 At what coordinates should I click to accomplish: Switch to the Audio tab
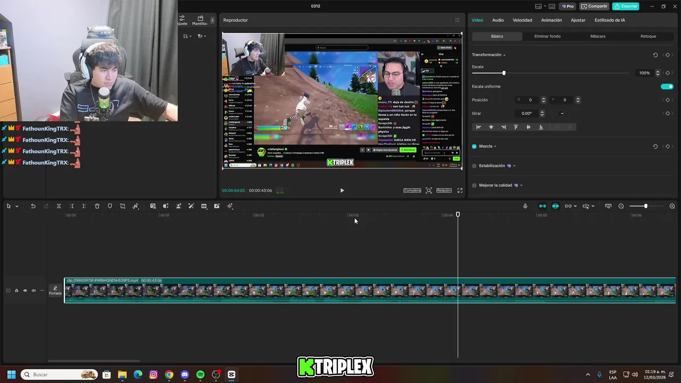pyautogui.click(x=498, y=20)
